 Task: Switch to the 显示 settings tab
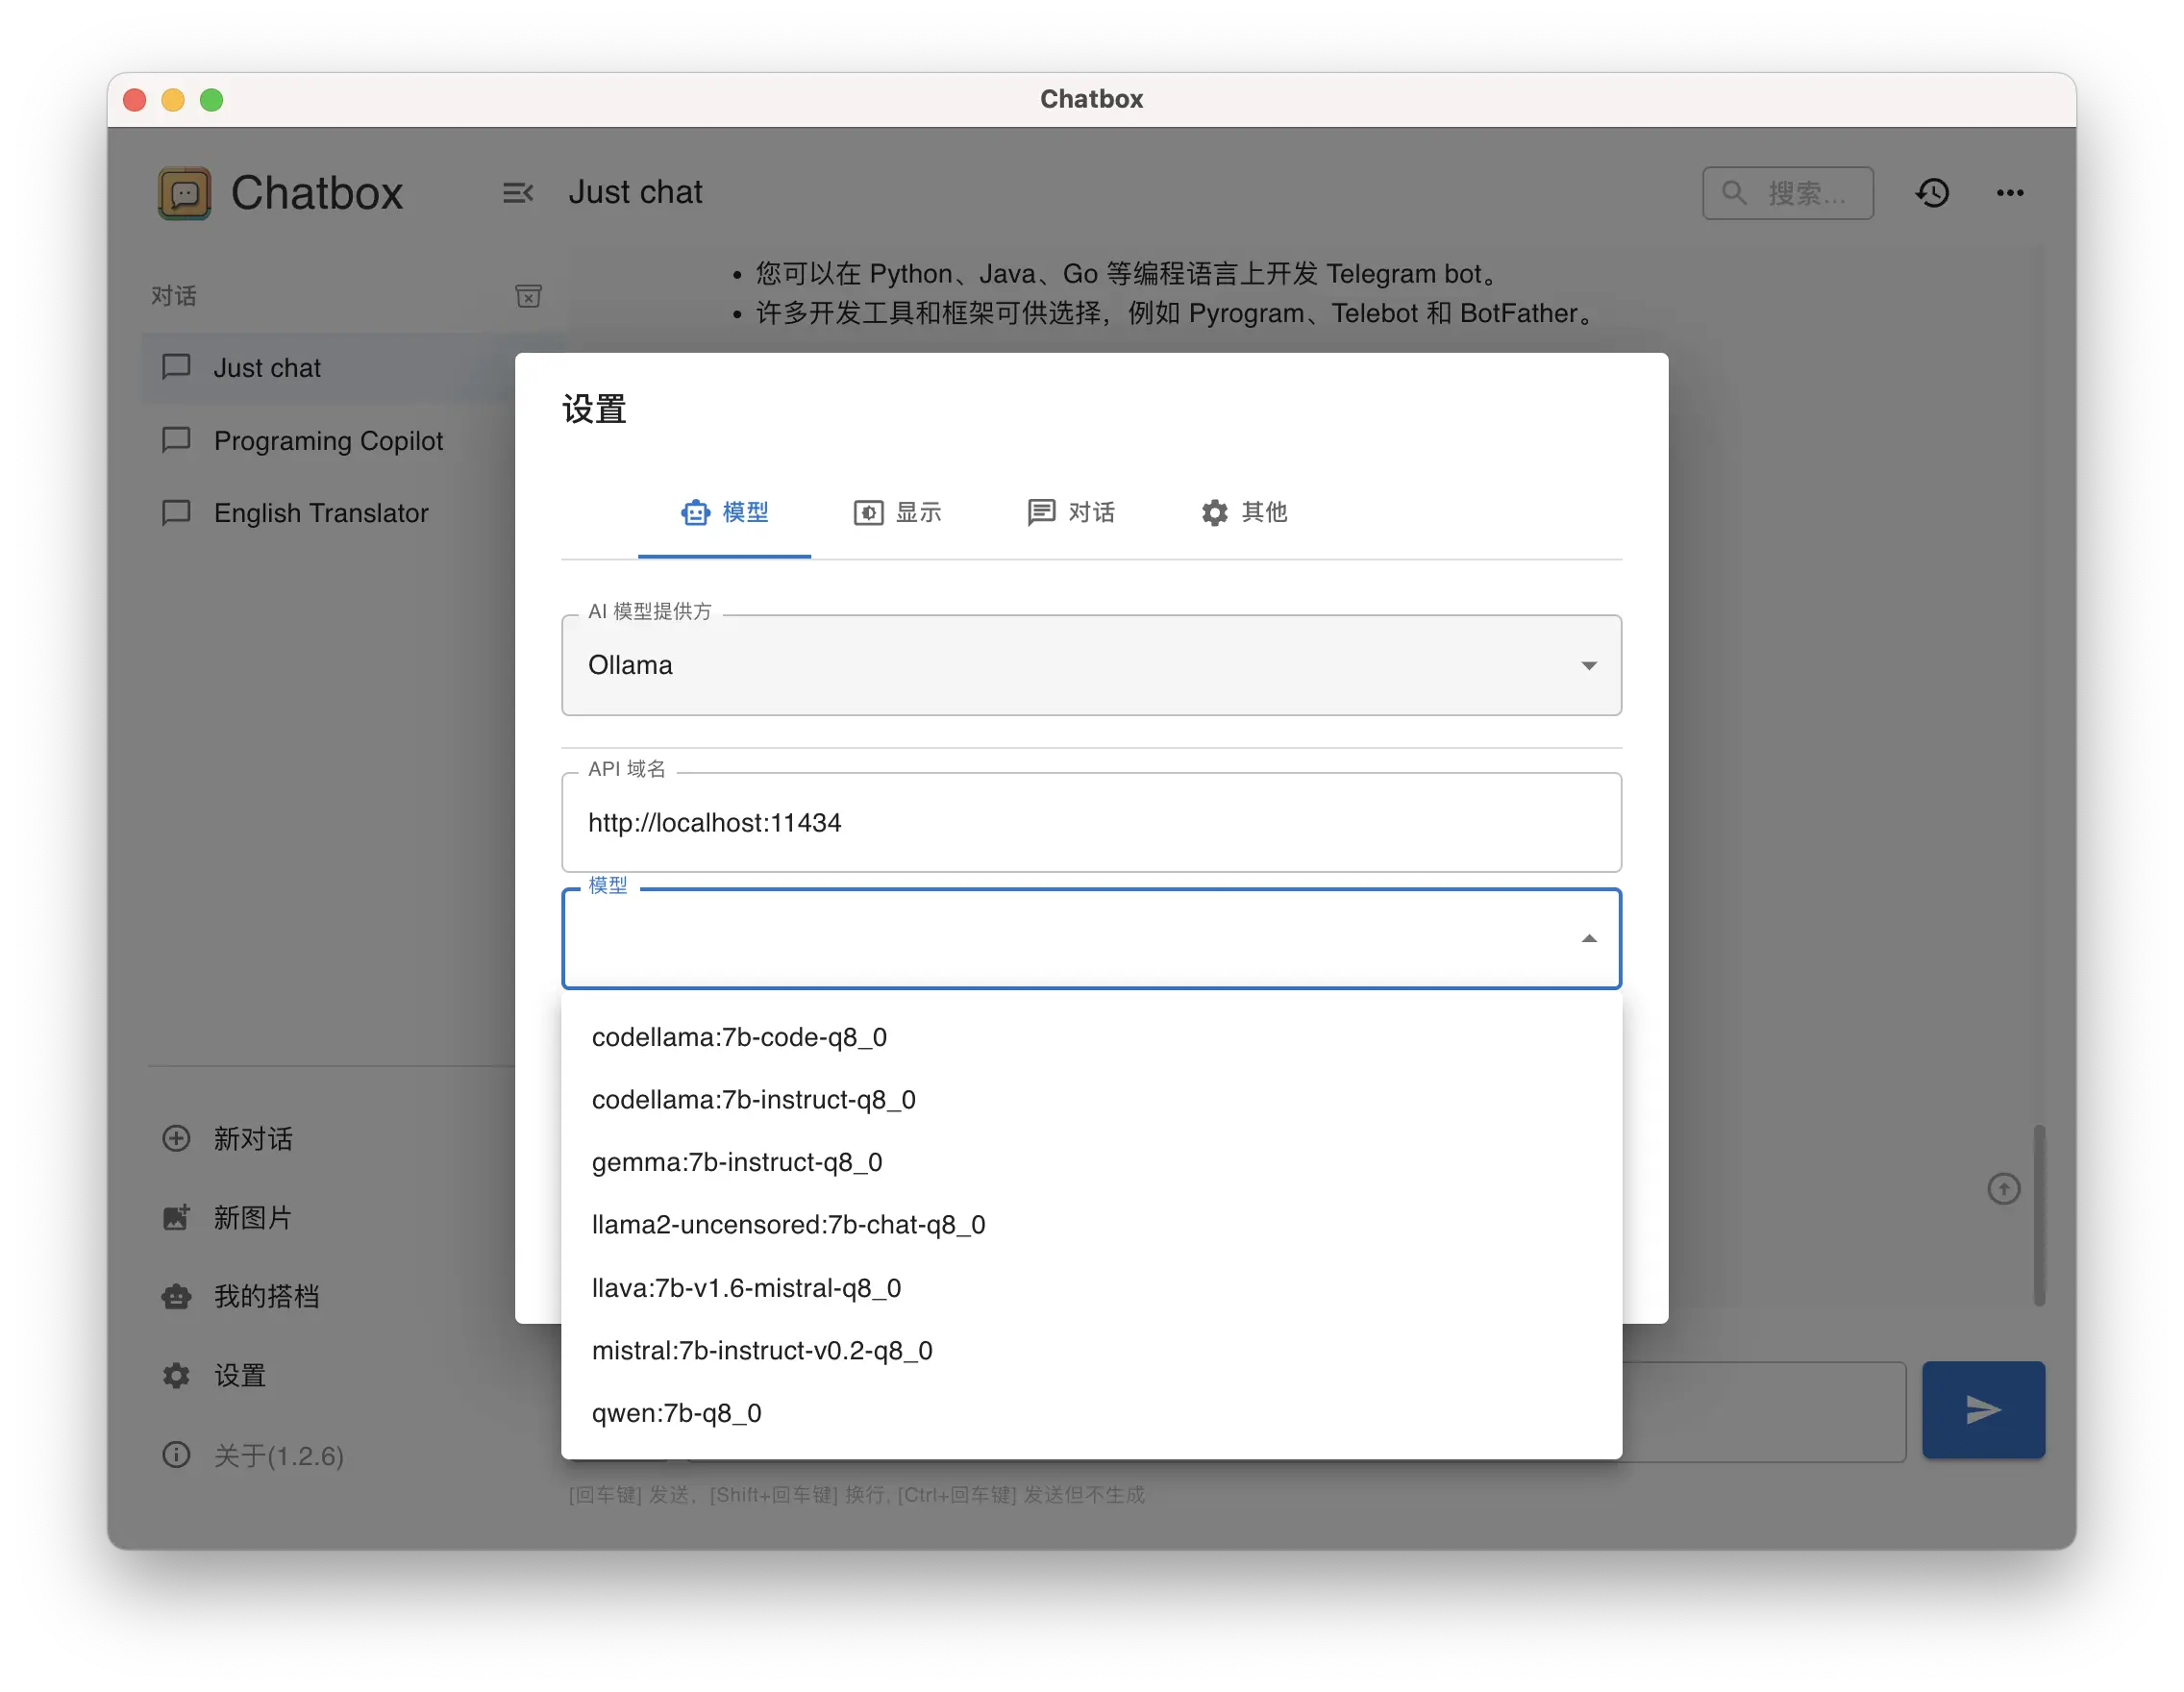[897, 513]
